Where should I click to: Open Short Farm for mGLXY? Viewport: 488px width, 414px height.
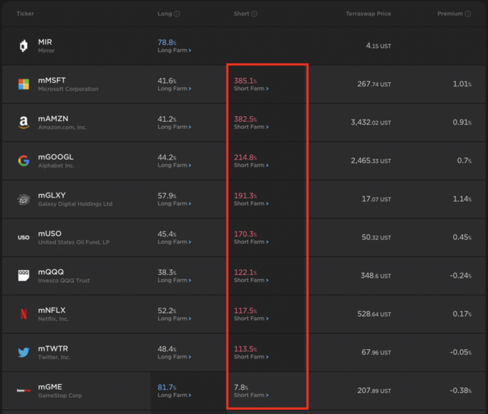pos(251,203)
